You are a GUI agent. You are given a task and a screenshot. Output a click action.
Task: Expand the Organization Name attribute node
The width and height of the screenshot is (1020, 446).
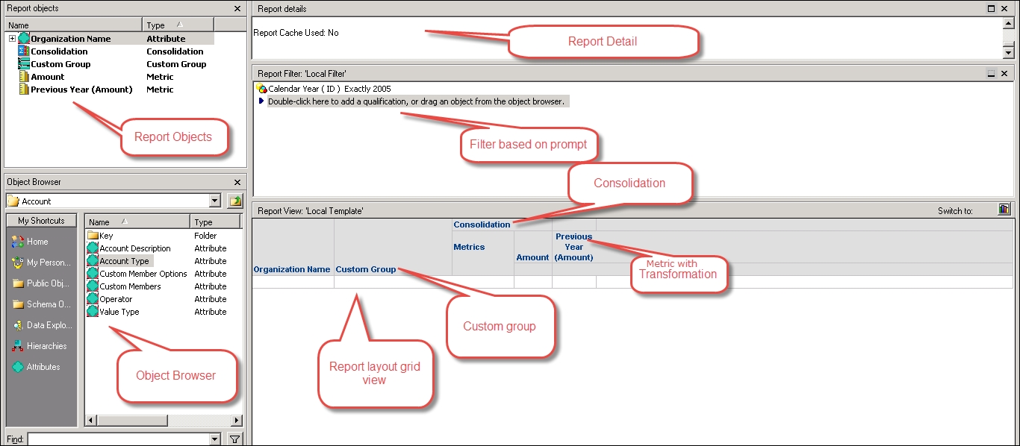(x=12, y=39)
